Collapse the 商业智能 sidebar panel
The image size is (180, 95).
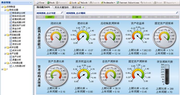[x=31, y=3]
